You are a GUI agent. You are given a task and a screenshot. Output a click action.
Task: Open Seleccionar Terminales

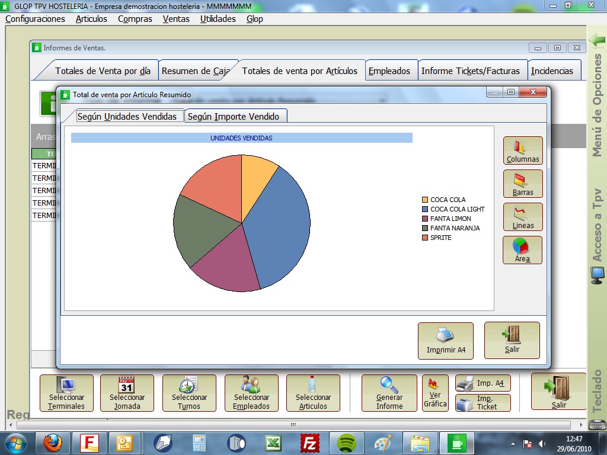(66, 393)
